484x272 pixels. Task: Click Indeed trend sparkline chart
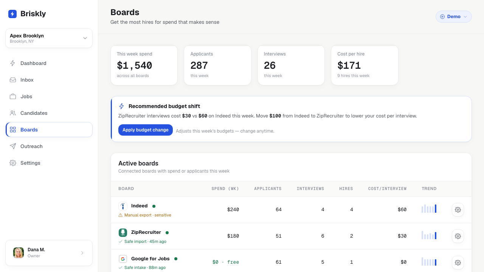click(429, 209)
